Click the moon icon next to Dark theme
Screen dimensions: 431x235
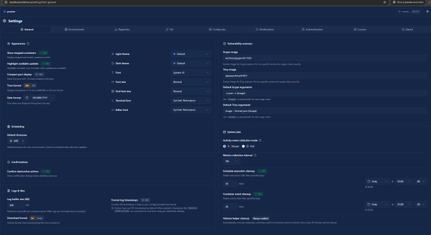(x=113, y=63)
